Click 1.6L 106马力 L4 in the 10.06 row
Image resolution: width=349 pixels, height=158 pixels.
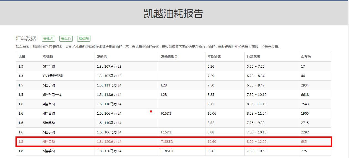109,113
